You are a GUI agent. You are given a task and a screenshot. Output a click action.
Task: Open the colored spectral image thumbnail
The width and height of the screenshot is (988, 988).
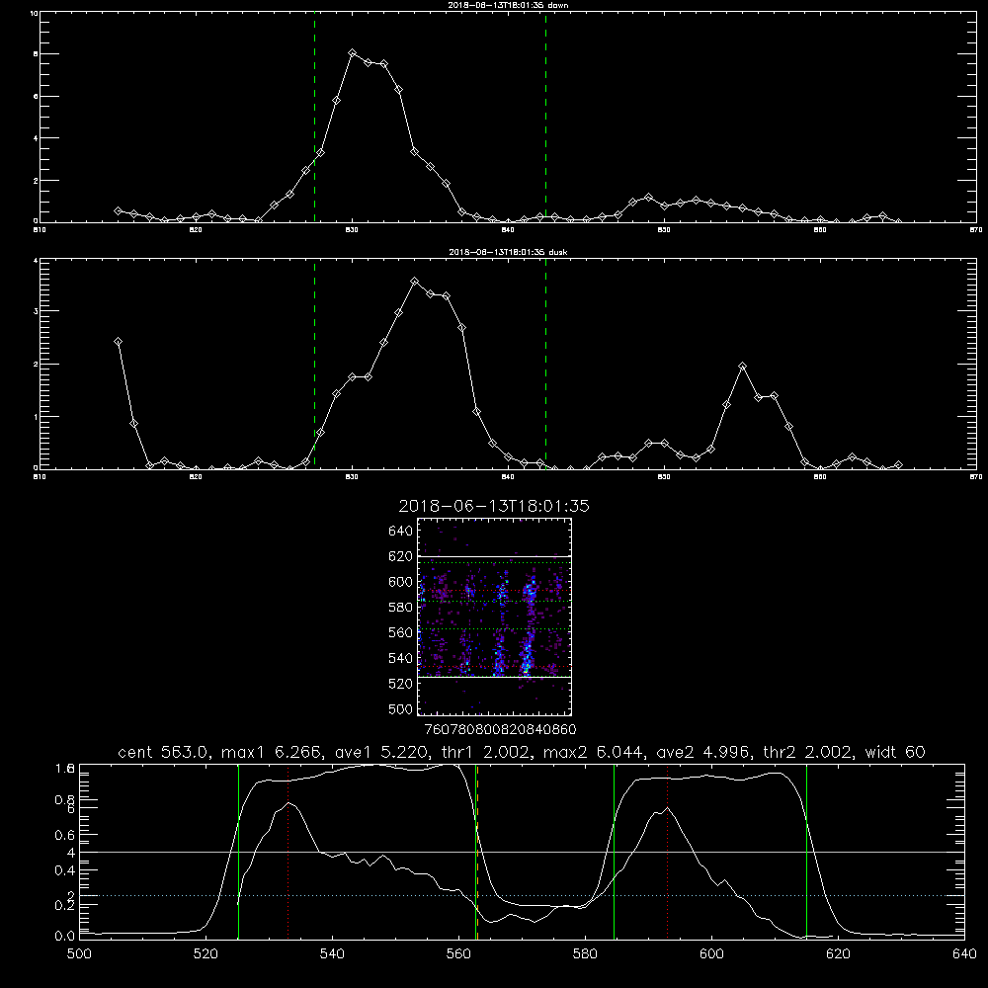pyautogui.click(x=495, y=617)
